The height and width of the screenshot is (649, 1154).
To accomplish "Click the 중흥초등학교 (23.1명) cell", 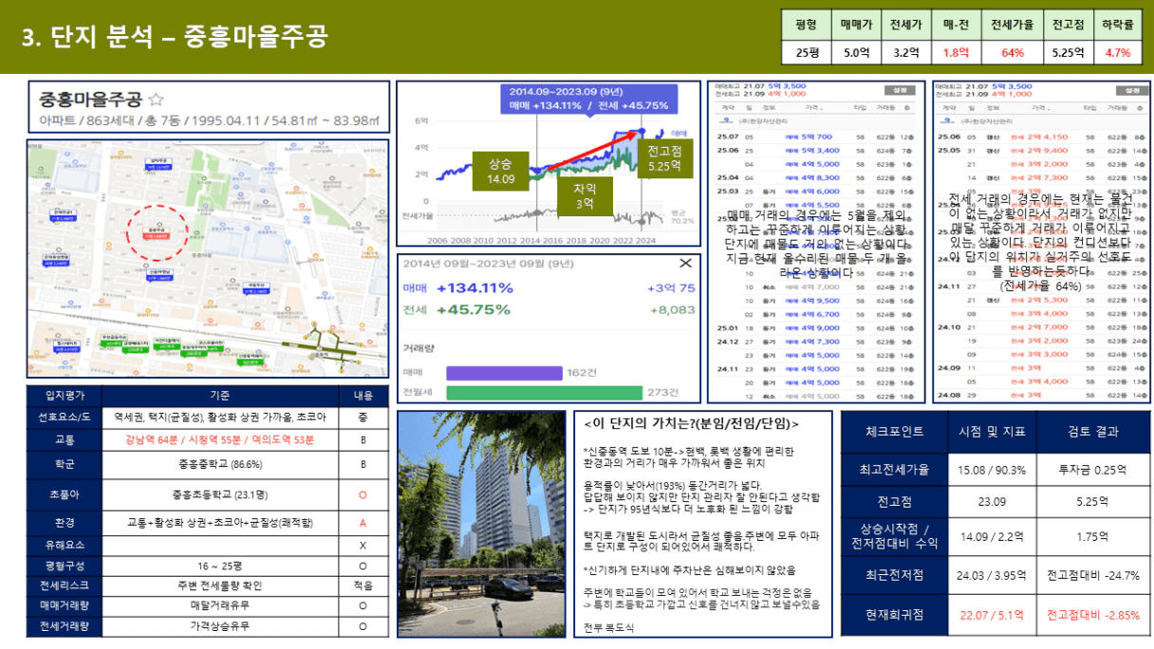I will tap(220, 494).
